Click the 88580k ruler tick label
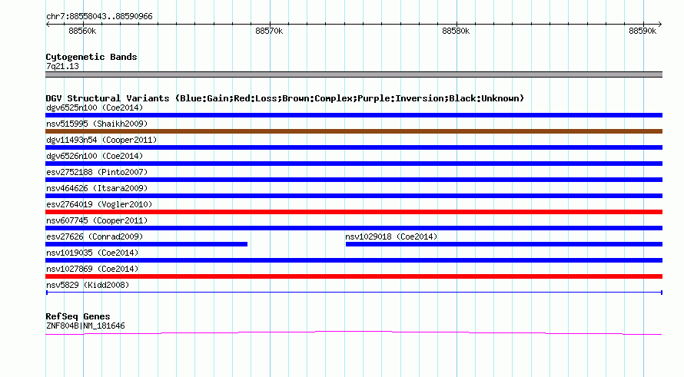Viewport: 684px width, 377px height. pyautogui.click(x=456, y=31)
